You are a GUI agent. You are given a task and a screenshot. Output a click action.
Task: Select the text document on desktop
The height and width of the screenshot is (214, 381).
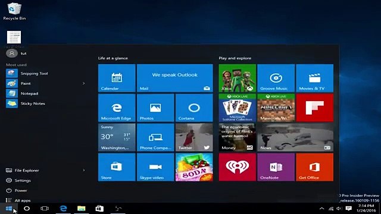click(14, 37)
